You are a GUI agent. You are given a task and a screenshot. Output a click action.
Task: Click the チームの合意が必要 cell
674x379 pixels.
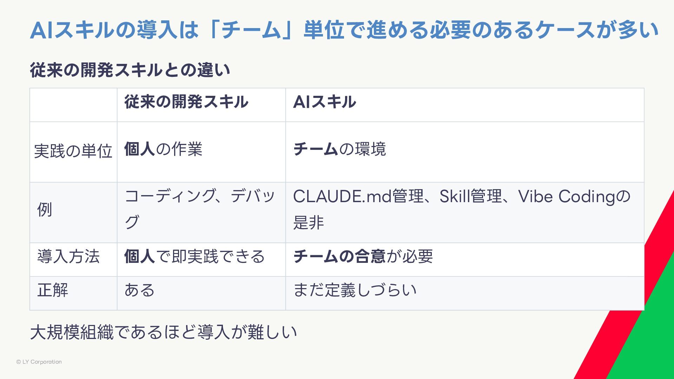tap(363, 257)
